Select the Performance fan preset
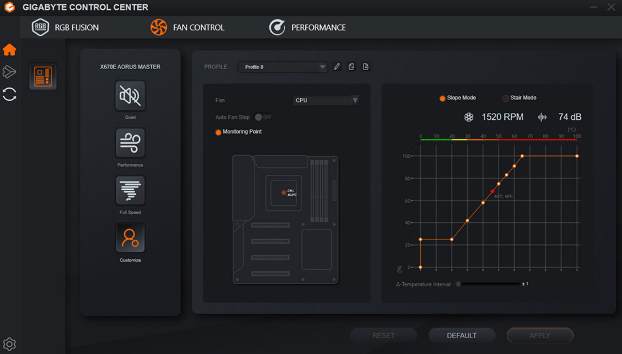The image size is (622, 354). point(130,143)
